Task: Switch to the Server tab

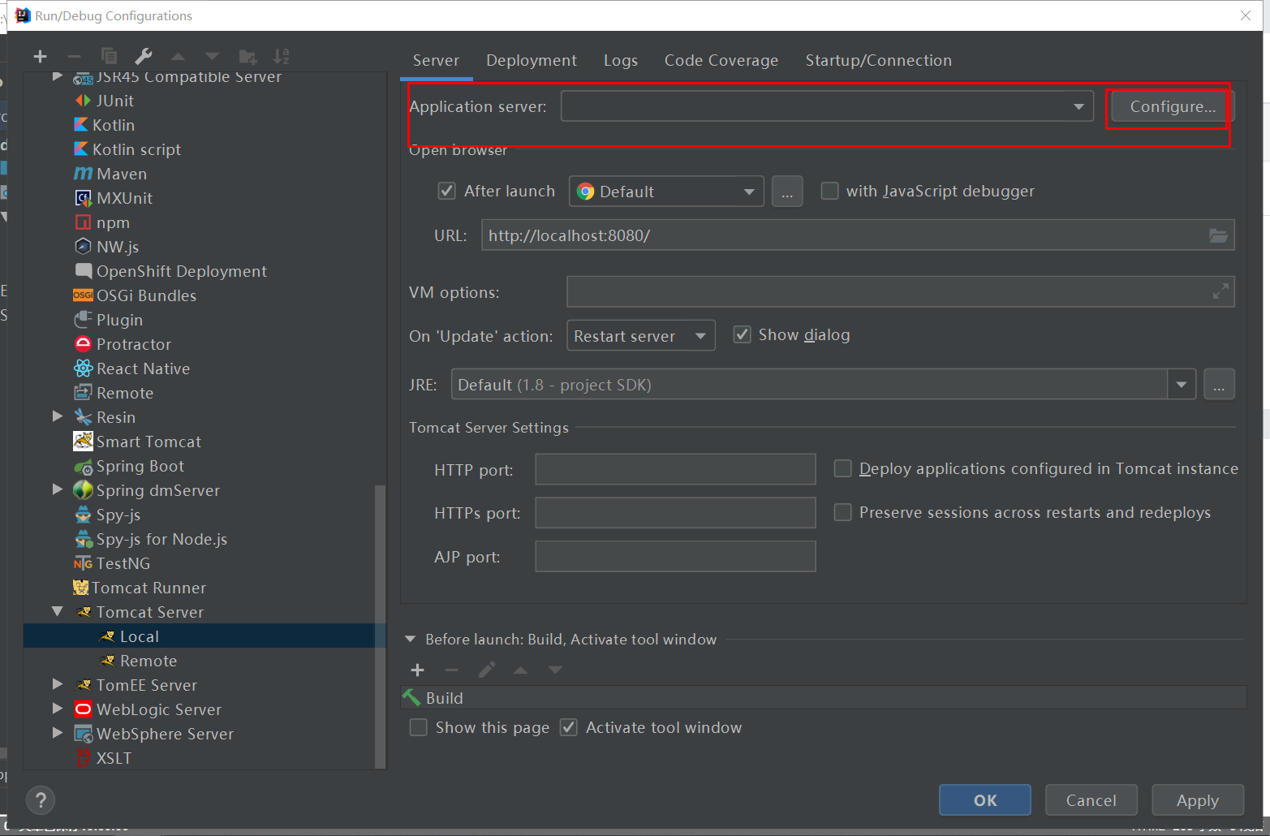Action: pyautogui.click(x=436, y=60)
